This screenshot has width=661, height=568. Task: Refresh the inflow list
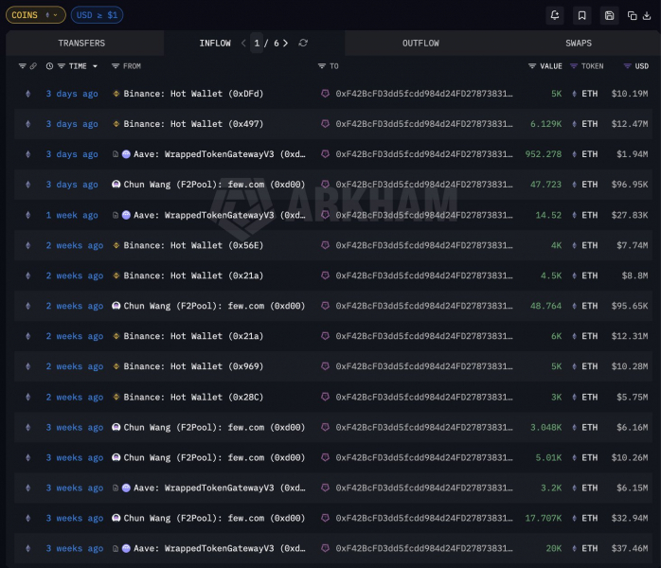(303, 43)
